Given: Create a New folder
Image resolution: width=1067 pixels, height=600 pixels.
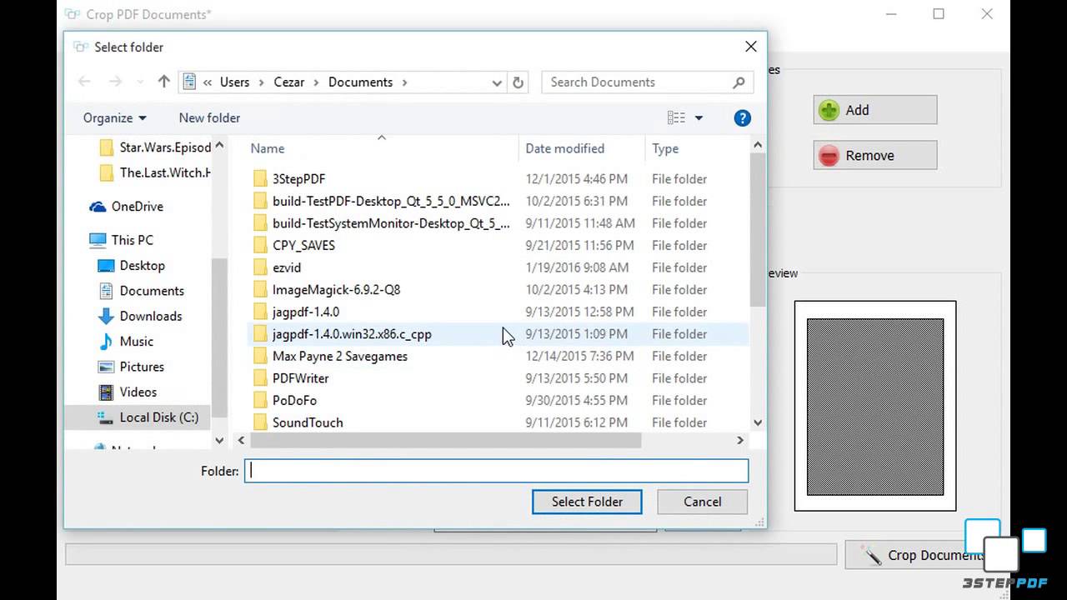Looking at the screenshot, I should tap(209, 118).
